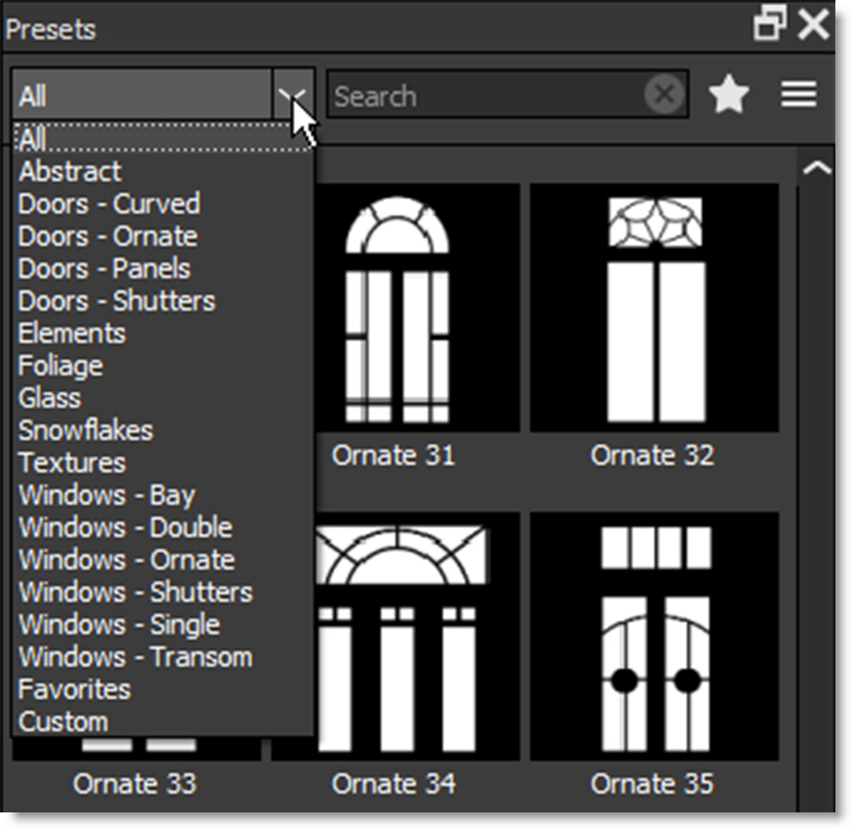Select the Ornate 31 preset thumbnail

[x=397, y=308]
